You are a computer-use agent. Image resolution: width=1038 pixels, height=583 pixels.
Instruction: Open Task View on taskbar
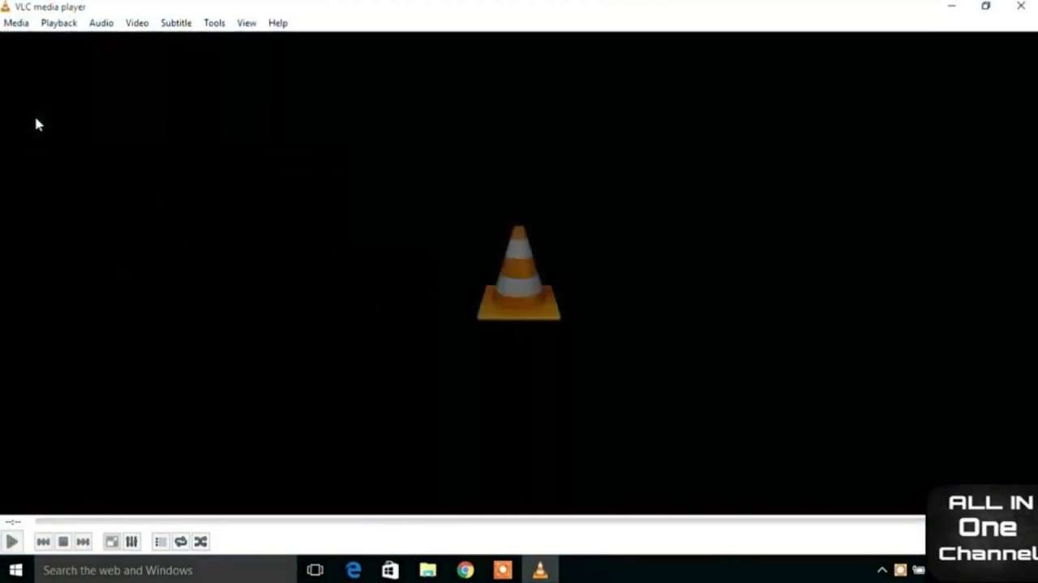[315, 570]
